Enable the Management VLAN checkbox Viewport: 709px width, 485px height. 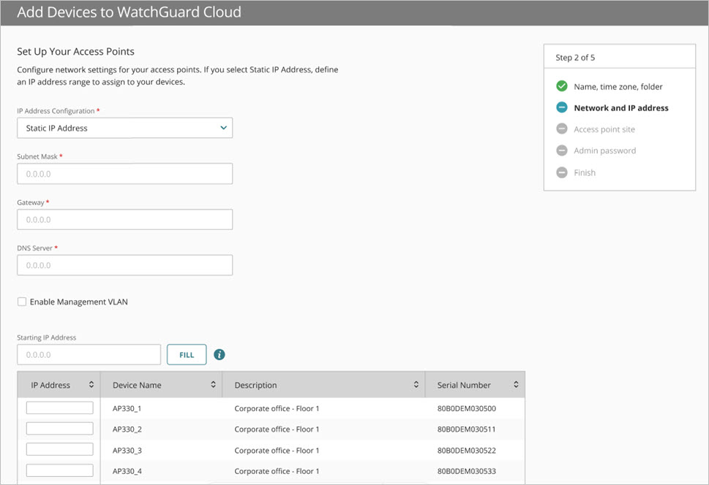tap(22, 301)
